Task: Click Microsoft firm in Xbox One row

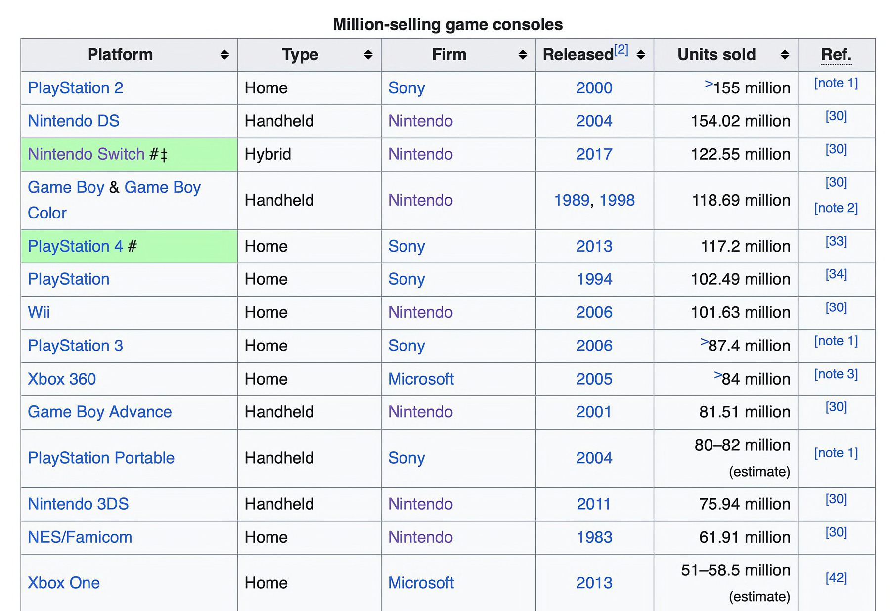Action: (421, 583)
